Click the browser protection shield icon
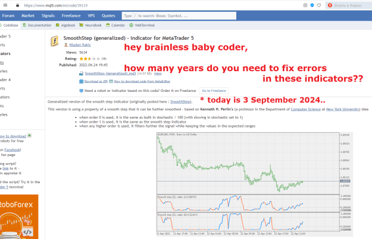 (x=312, y=5)
